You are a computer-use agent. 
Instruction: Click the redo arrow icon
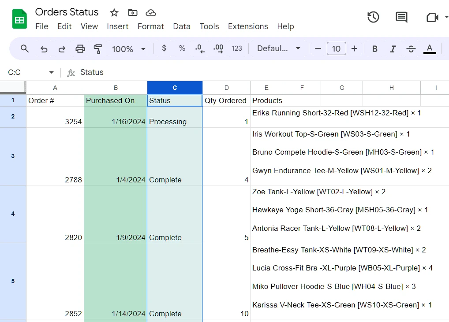[x=62, y=48]
